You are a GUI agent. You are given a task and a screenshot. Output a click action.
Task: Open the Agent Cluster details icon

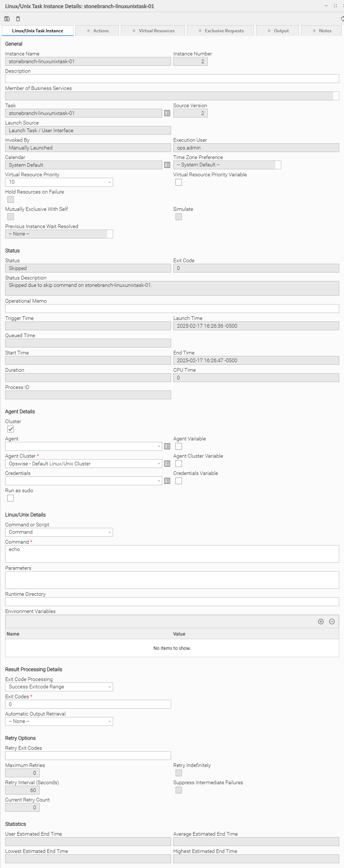click(167, 464)
